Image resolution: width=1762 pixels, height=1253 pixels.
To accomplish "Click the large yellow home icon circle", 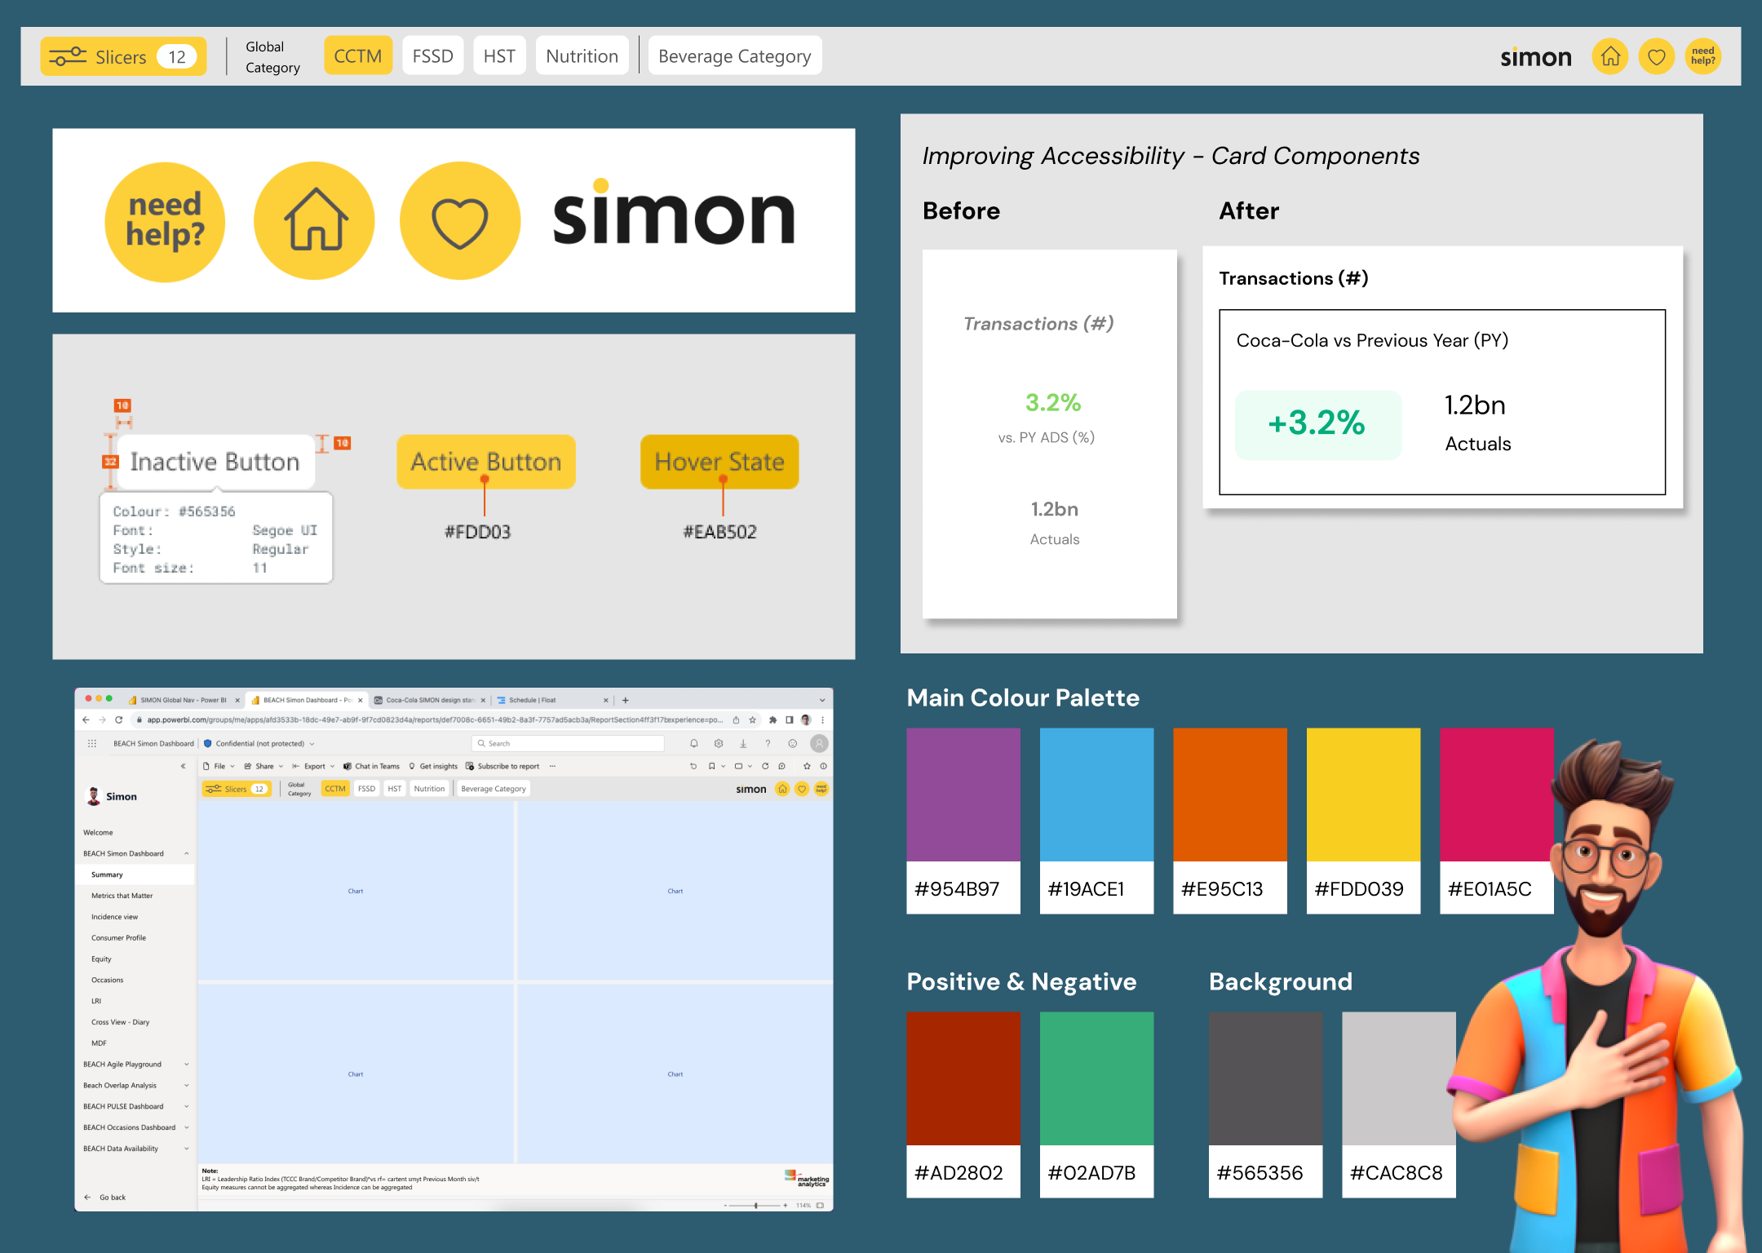I will (x=315, y=221).
